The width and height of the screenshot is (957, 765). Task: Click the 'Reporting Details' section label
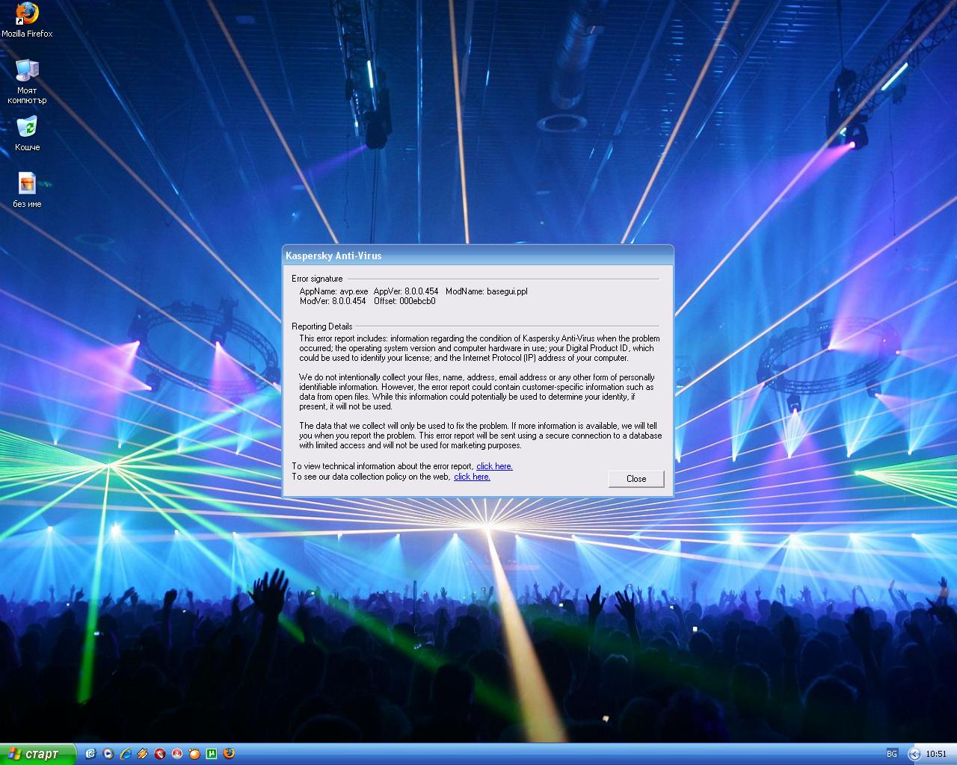pos(321,326)
